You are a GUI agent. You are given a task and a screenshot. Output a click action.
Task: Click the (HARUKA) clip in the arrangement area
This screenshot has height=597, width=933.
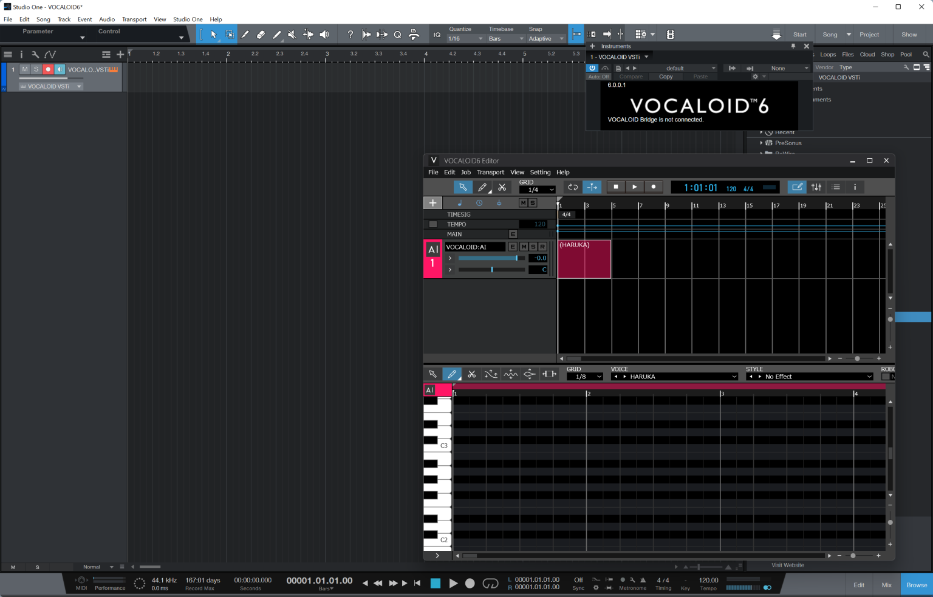(584, 259)
